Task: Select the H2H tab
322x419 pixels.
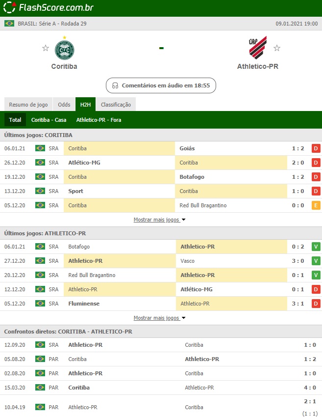Action: [x=86, y=105]
